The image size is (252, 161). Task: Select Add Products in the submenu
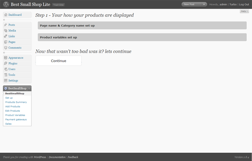click(13, 107)
